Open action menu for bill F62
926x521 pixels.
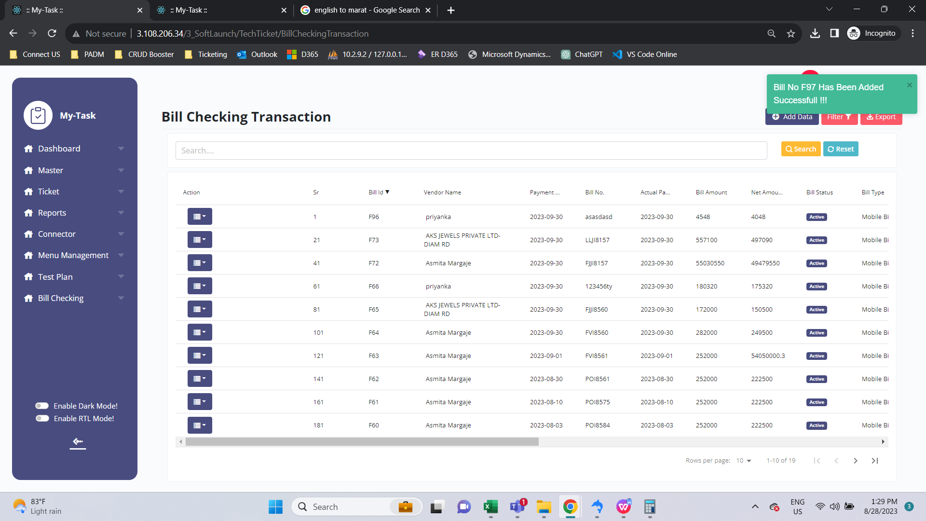pos(200,379)
